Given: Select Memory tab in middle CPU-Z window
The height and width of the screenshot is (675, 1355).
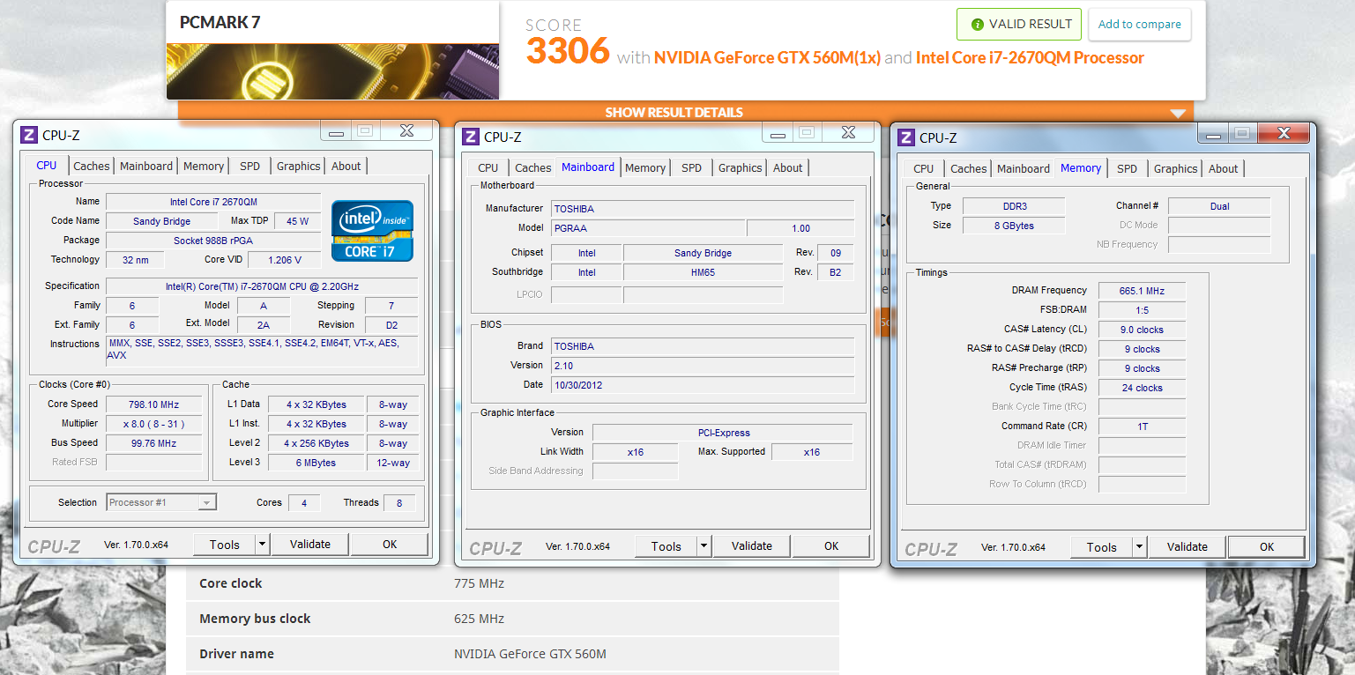Looking at the screenshot, I should 645,167.
